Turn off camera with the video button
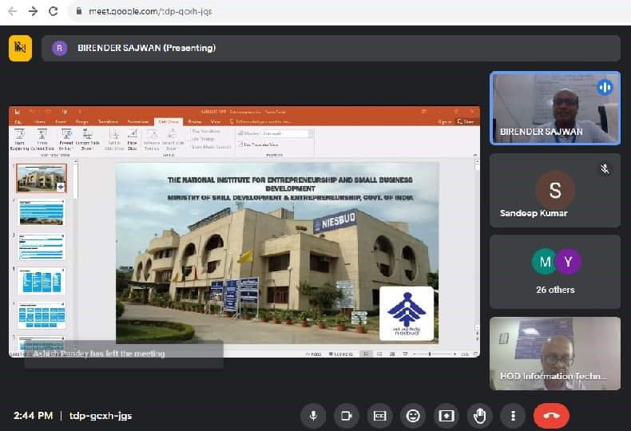631x431 pixels. [x=346, y=415]
